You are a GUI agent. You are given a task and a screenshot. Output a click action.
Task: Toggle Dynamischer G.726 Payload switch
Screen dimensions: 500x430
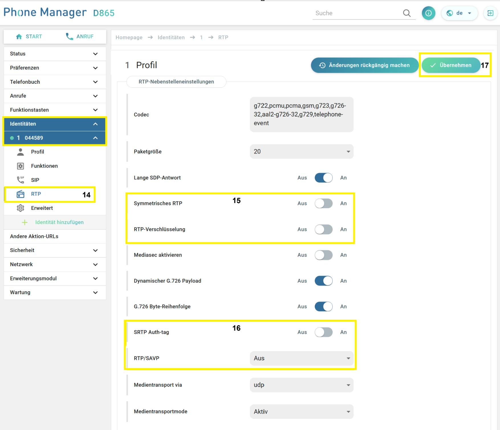pyautogui.click(x=324, y=281)
